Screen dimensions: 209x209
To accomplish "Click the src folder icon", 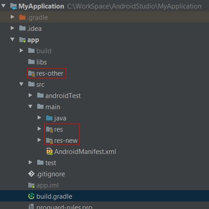I will click(x=31, y=84).
